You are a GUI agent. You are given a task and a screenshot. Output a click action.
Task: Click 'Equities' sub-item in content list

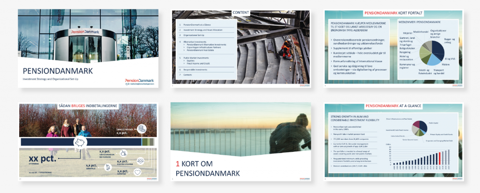click(x=190, y=61)
